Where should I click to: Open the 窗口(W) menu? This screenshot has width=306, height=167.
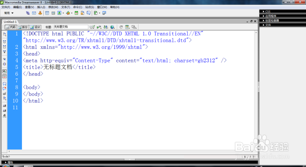102,7
